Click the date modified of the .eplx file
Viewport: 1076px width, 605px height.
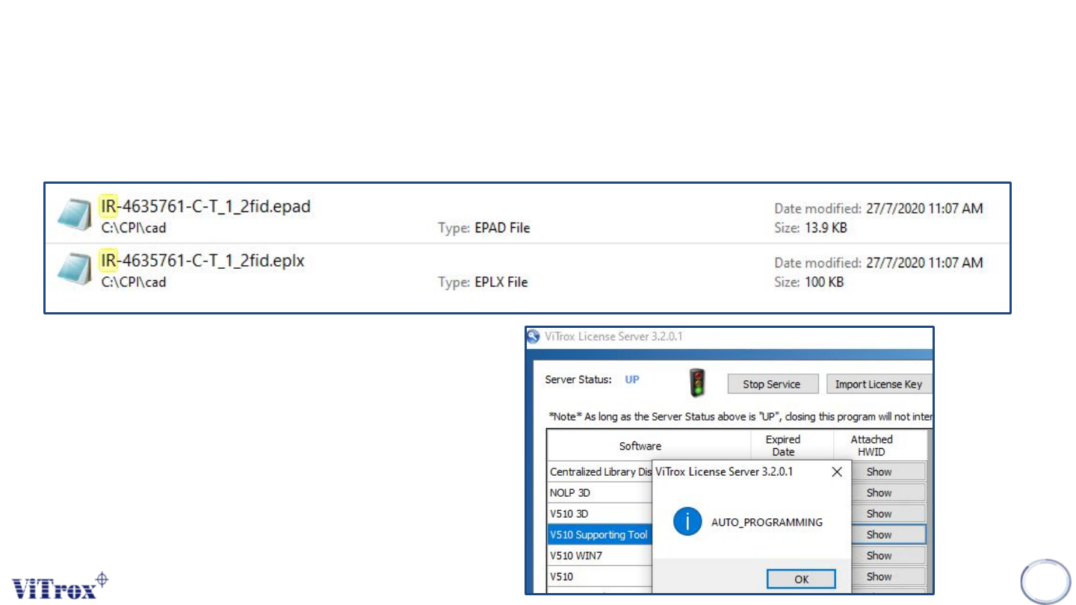(x=879, y=263)
